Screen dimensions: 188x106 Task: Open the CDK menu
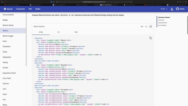[30, 9]
